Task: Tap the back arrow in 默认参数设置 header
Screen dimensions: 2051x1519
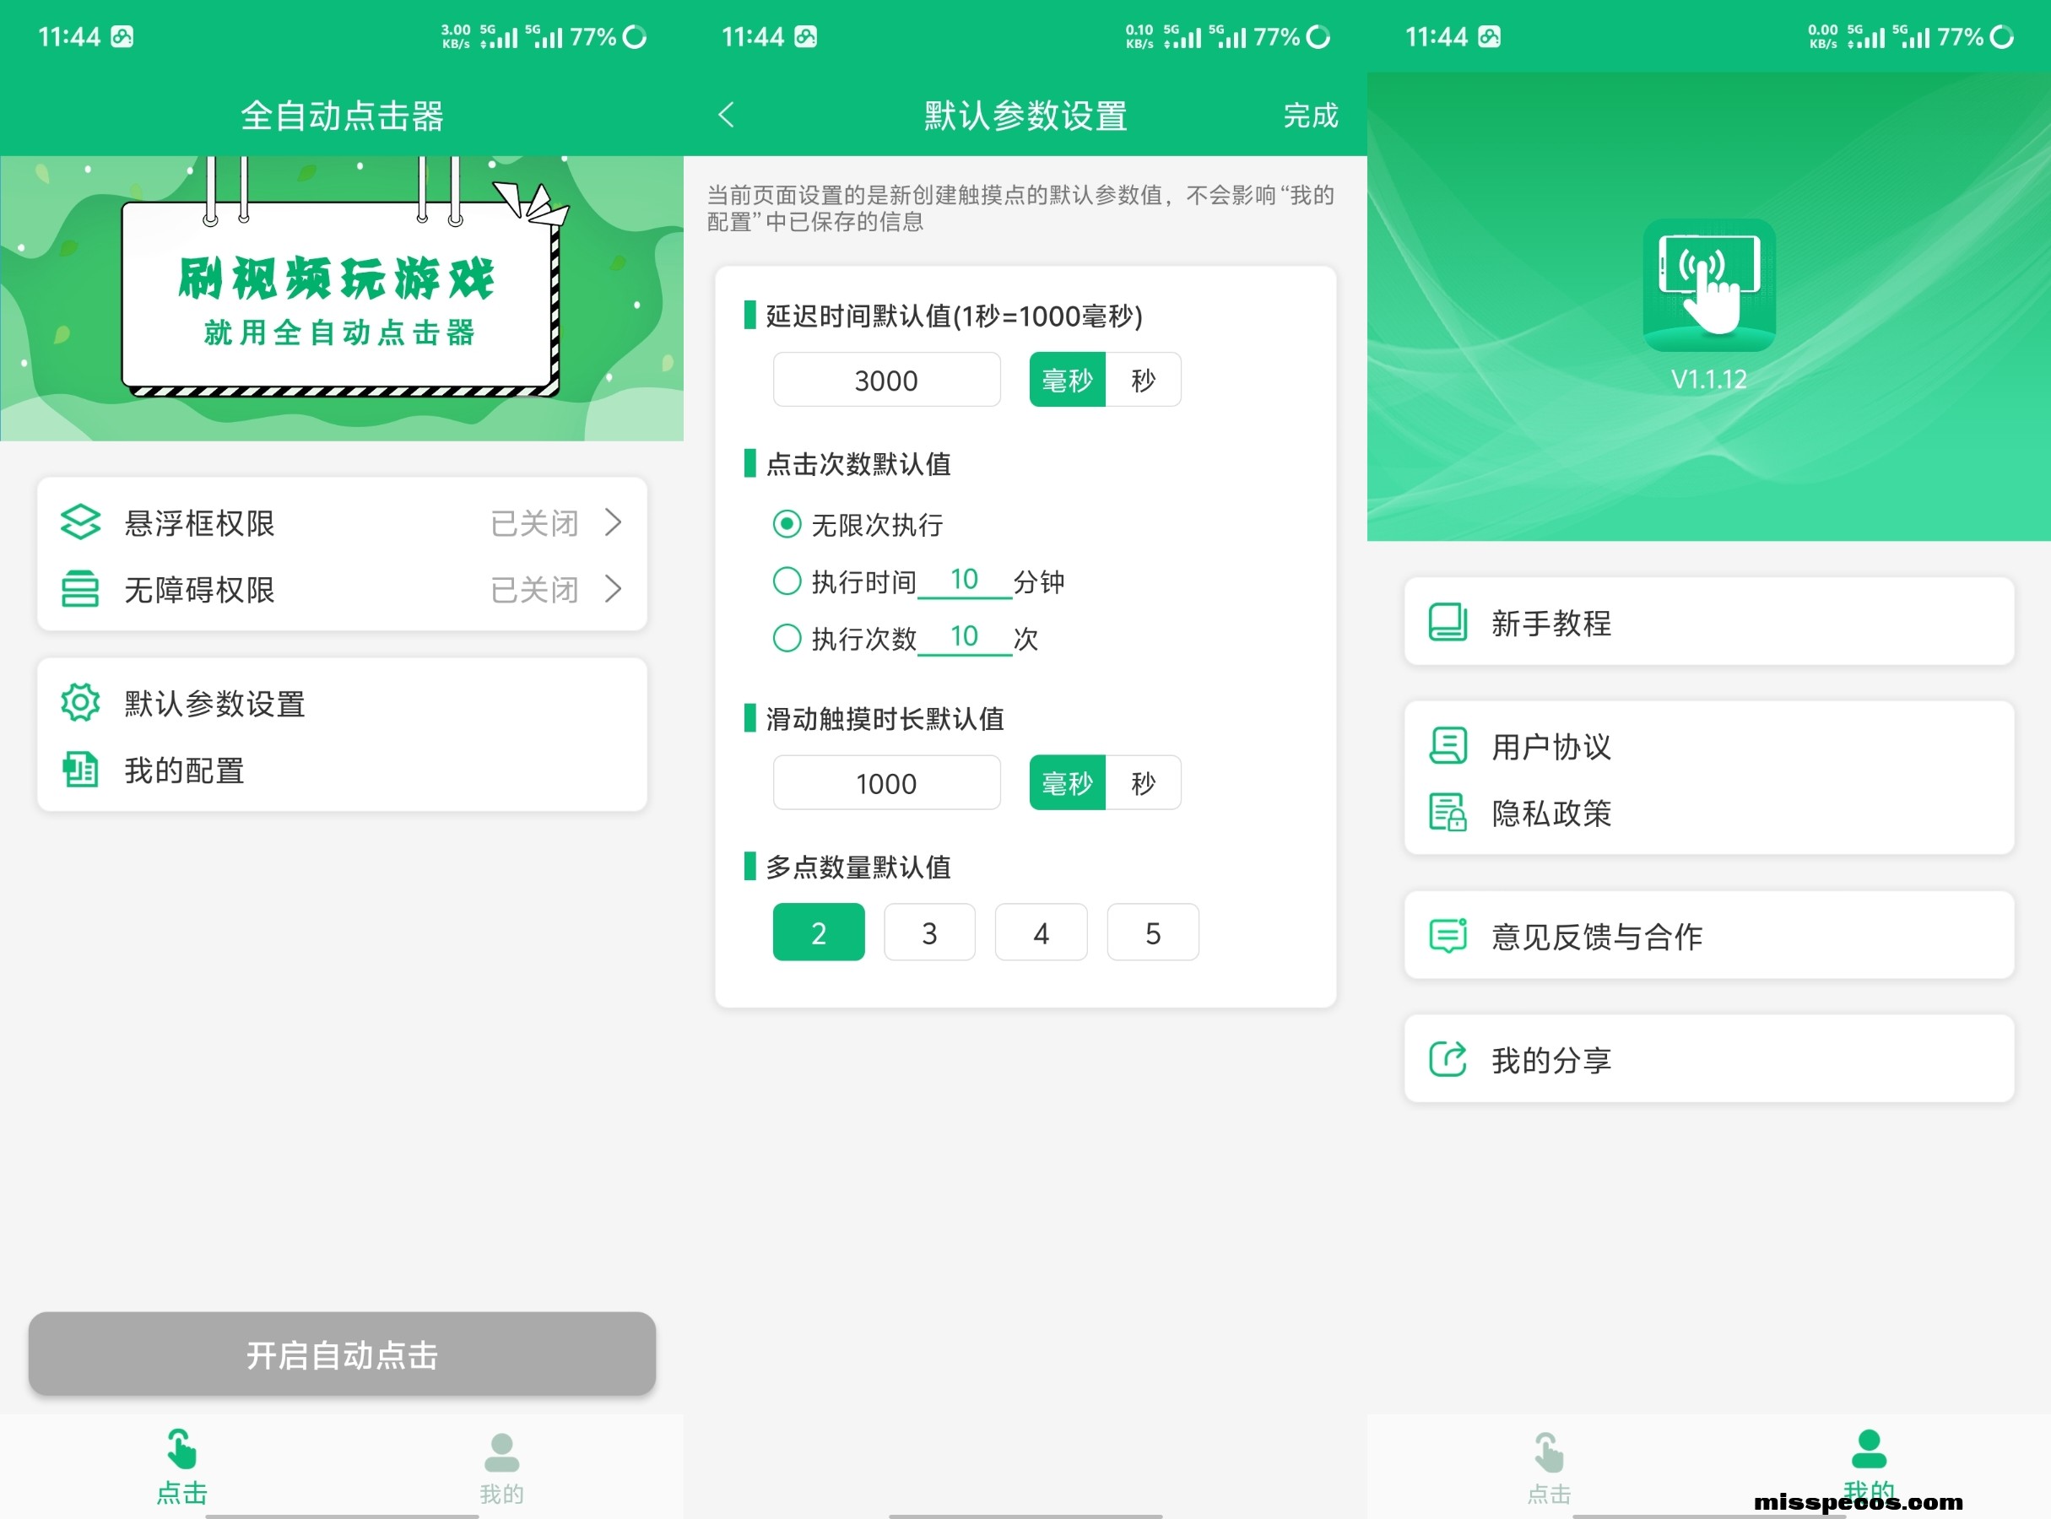Action: [x=727, y=115]
